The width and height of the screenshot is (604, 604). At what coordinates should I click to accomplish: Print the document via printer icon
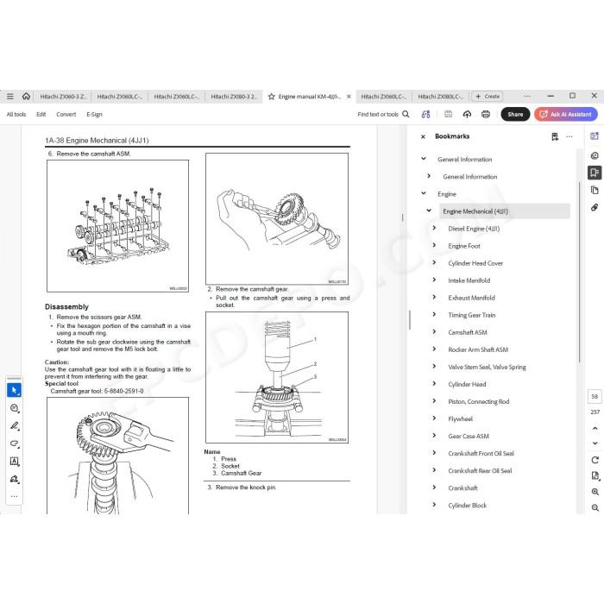(x=486, y=114)
